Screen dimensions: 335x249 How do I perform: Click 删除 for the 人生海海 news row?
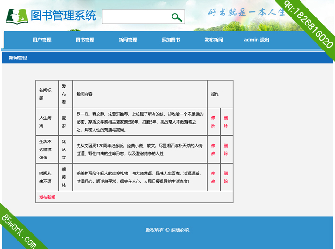coord(226,122)
